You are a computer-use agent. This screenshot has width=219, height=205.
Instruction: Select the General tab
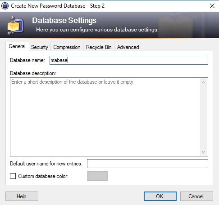coord(17,46)
